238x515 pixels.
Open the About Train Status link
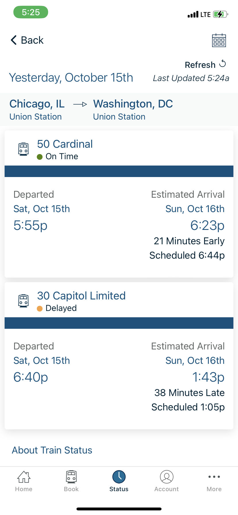52,450
